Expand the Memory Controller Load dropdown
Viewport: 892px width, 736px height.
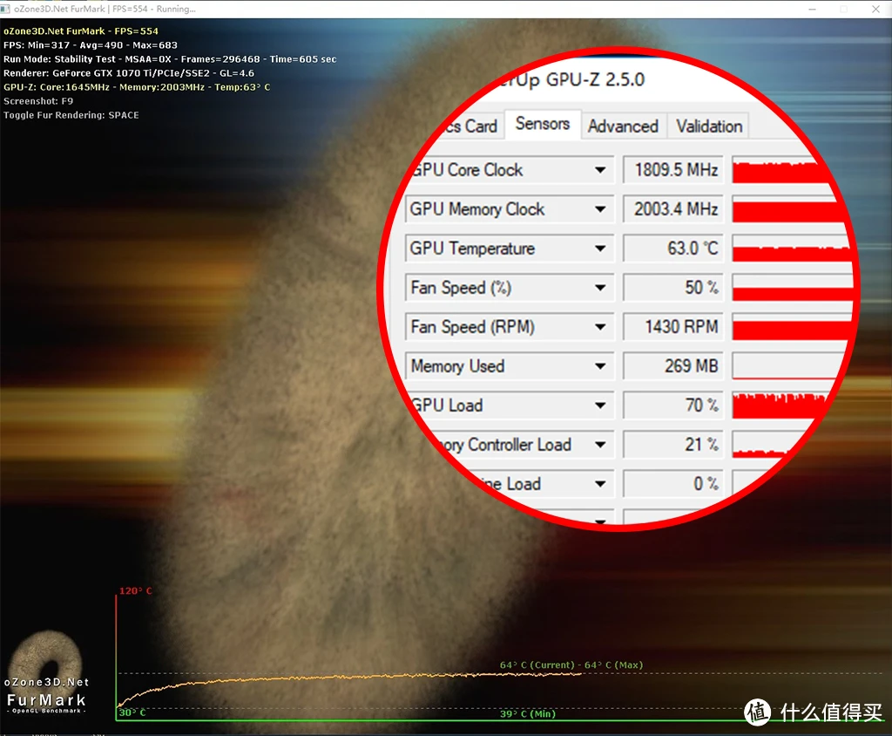600,445
